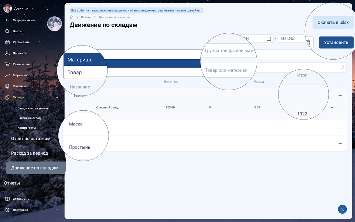Expand Основной склад row details chevron
Image resolution: width=355 pixels, height=222 pixels.
[332, 107]
